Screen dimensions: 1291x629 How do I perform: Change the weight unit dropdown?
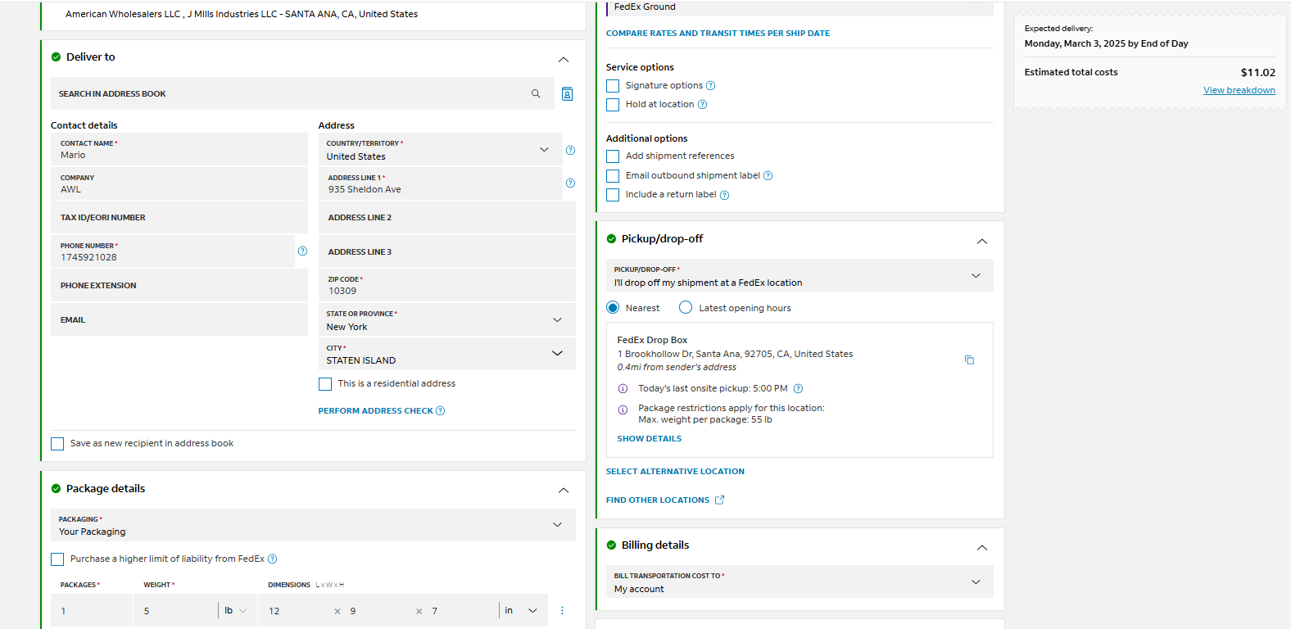point(236,610)
